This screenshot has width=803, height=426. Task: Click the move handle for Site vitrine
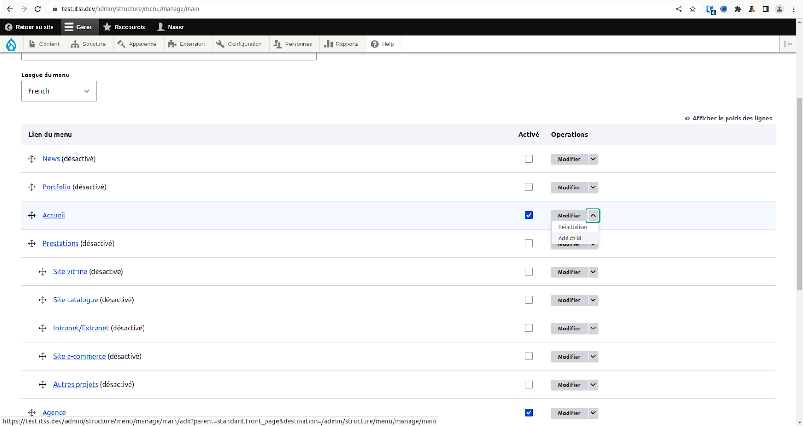click(43, 272)
